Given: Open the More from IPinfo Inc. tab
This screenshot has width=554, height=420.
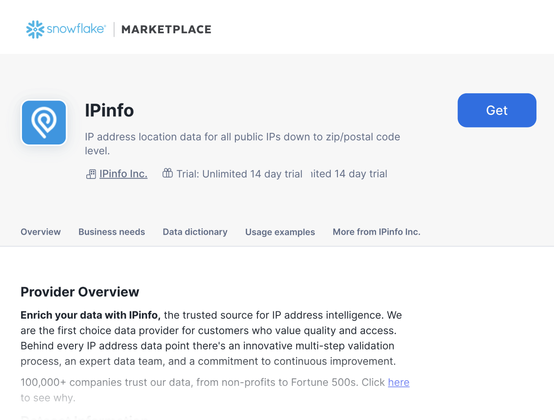Looking at the screenshot, I should click(x=377, y=232).
